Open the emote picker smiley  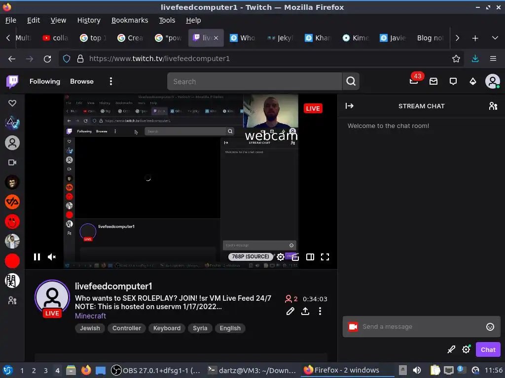(x=490, y=327)
